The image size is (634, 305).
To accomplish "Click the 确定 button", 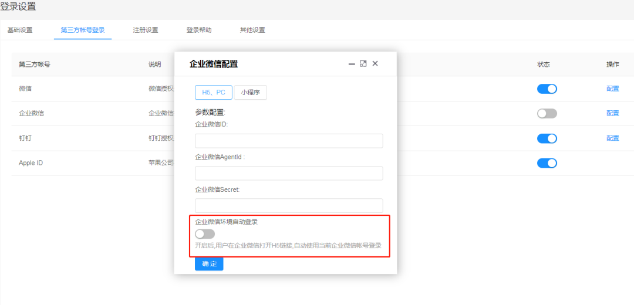I will [x=209, y=264].
